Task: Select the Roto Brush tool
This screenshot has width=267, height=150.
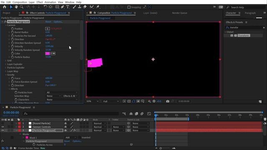Action: (x=91, y=7)
